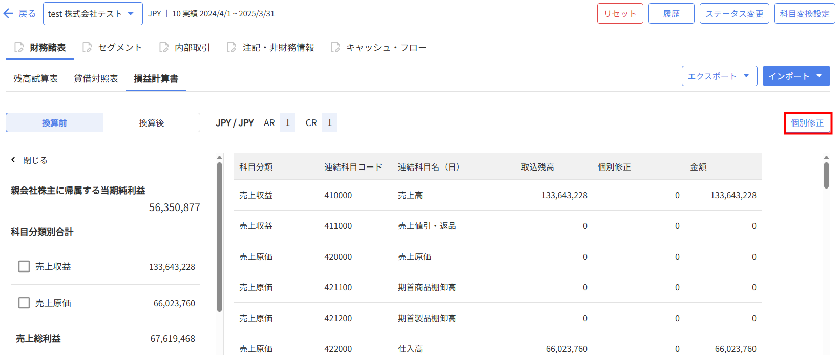Open 個別修正 for individual corrections
The width and height of the screenshot is (839, 355).
tap(807, 123)
